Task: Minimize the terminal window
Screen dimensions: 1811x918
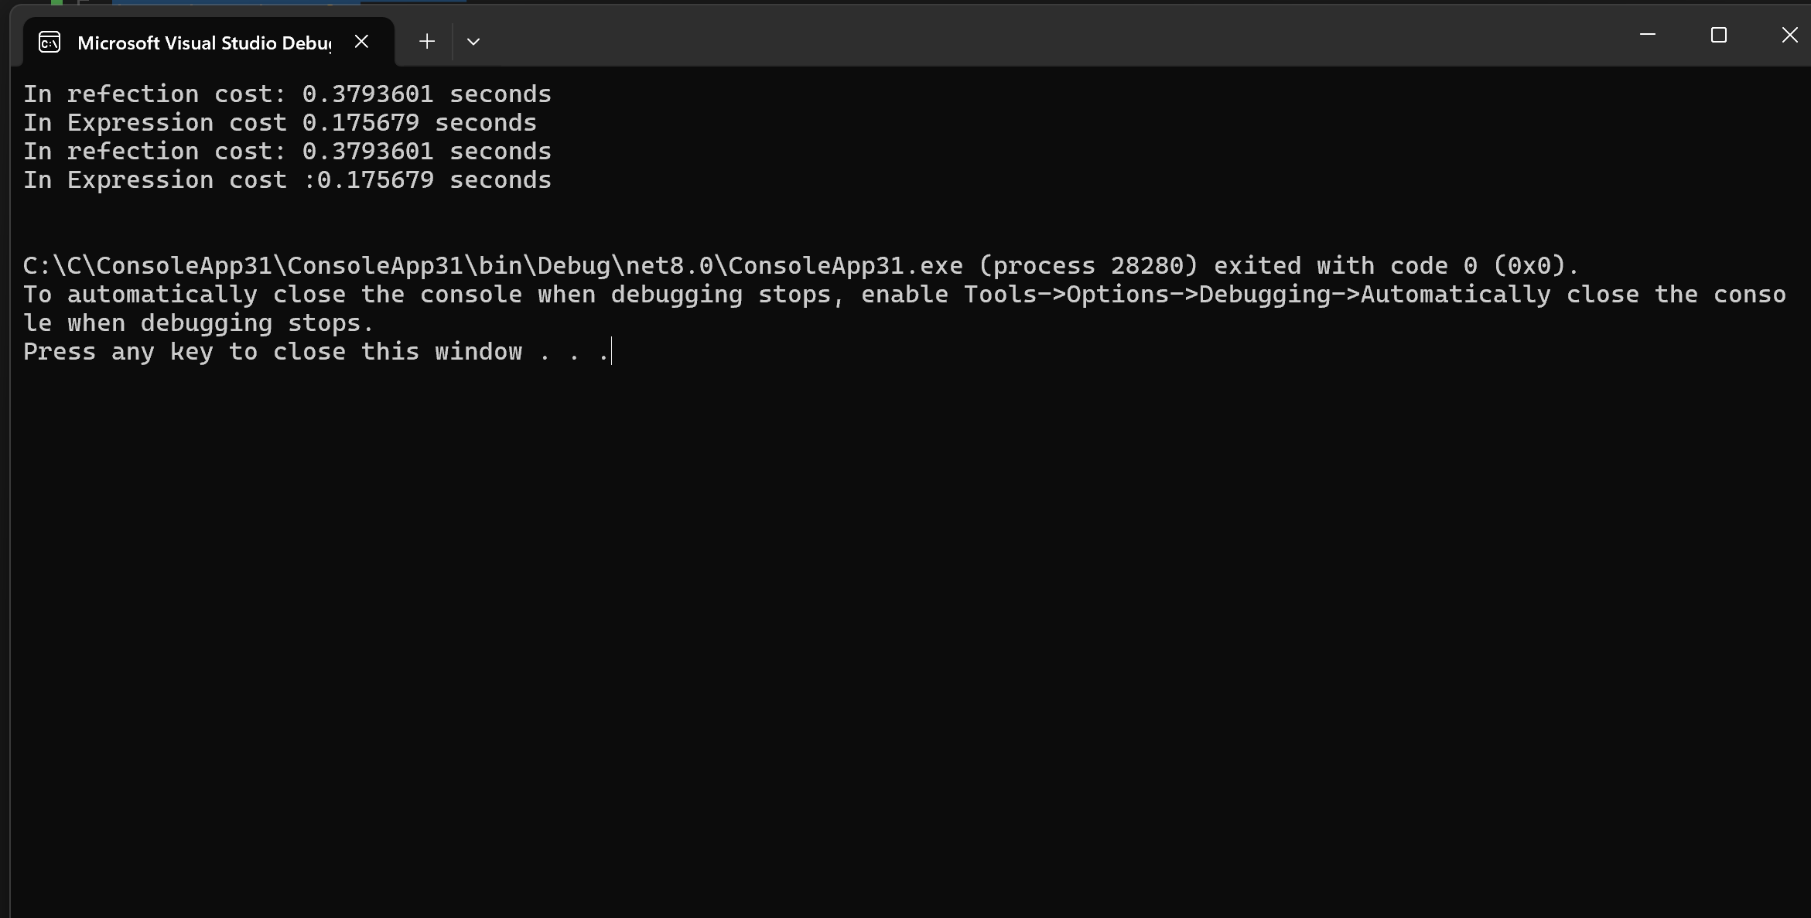Action: pos(1647,35)
